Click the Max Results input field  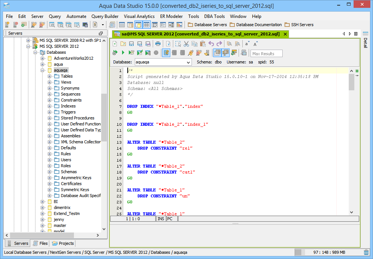pyautogui.click(x=267, y=53)
